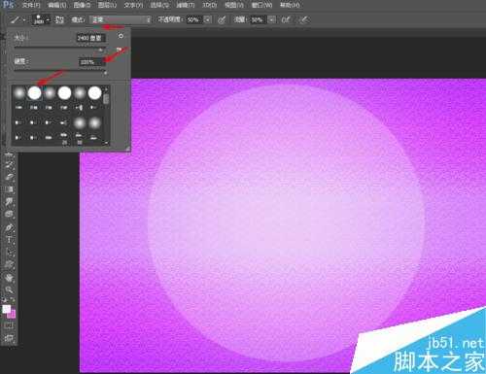Open 图层(L) menu

[x=107, y=5]
